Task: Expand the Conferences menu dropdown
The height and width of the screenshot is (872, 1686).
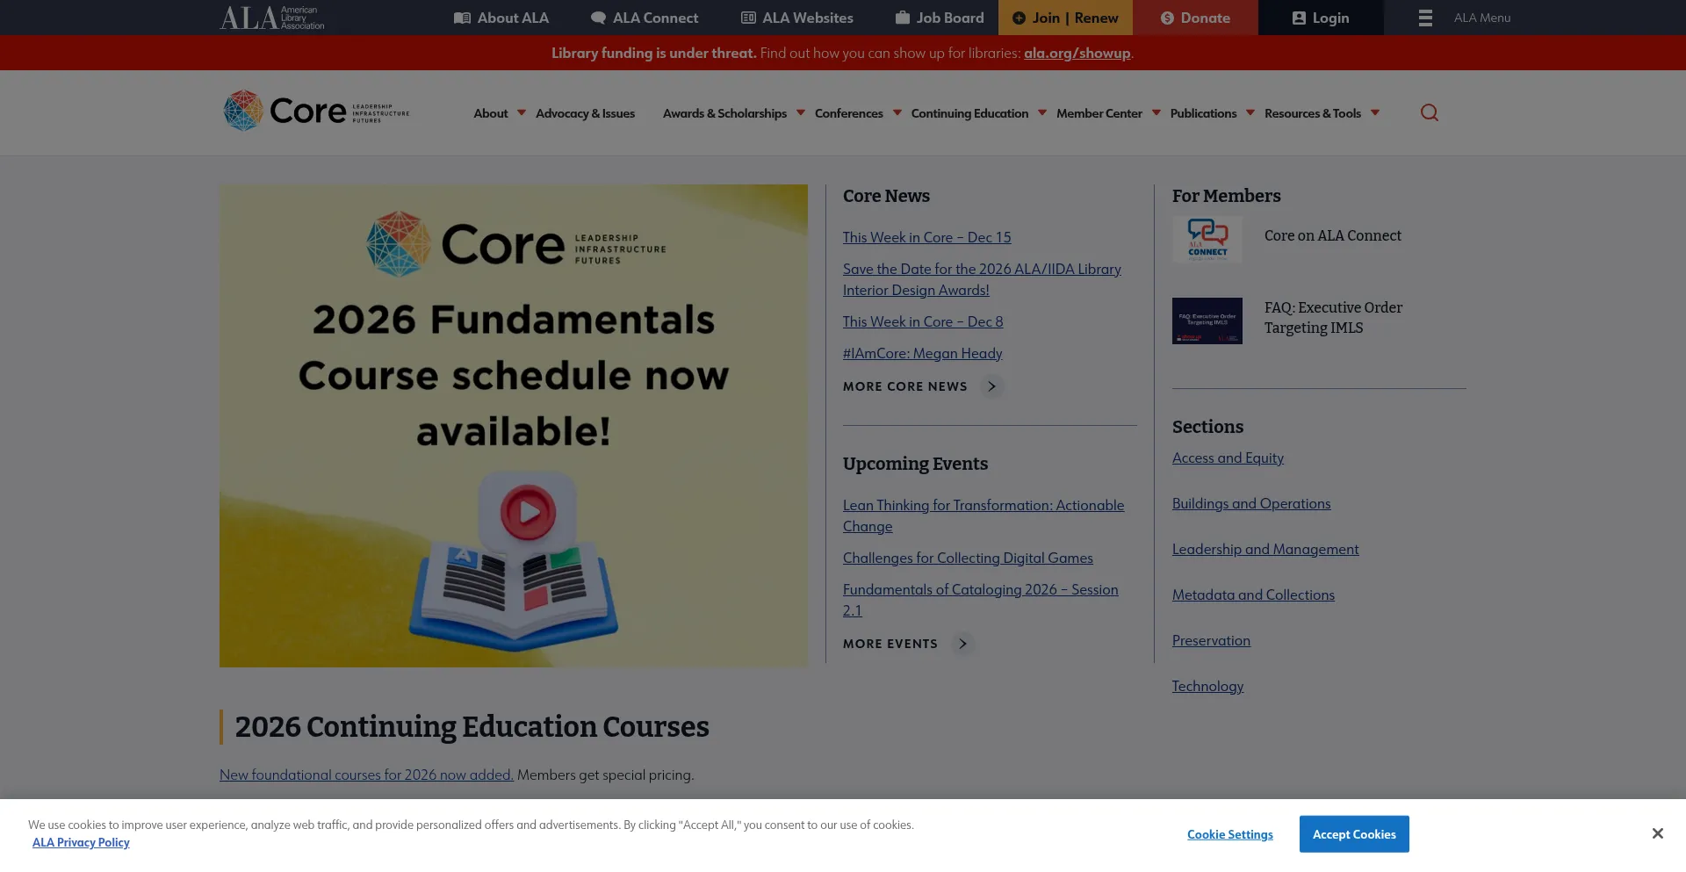Action: [897, 113]
